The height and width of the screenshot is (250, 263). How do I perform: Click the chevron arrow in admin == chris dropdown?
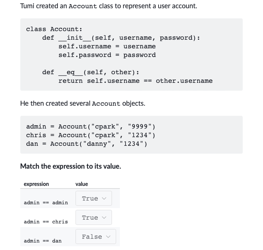104,217
